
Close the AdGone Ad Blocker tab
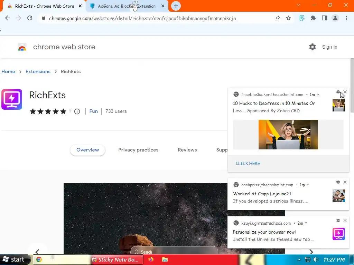click(163, 6)
